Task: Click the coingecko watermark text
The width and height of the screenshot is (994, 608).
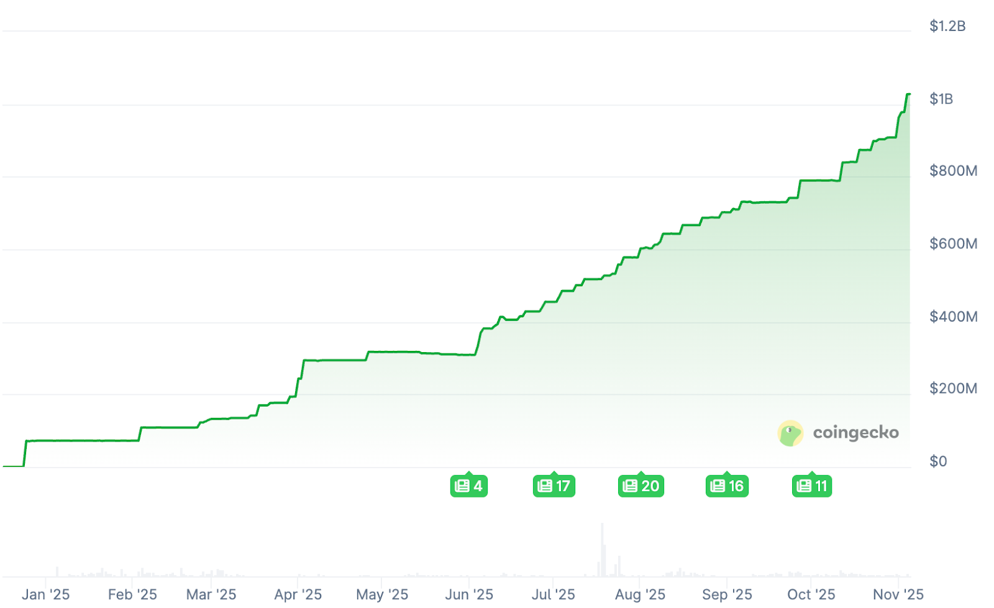Action: (855, 432)
